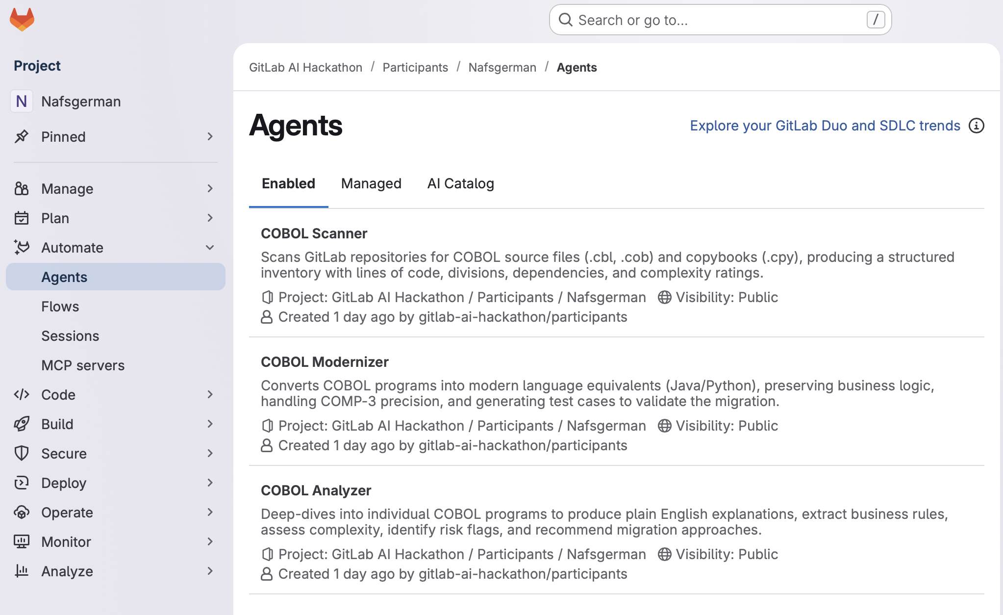
Task: Open the COBOL Modernizer agent
Action: click(325, 362)
